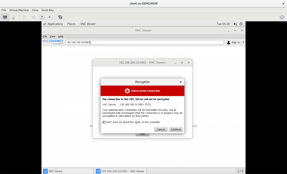Click the shut down virtual machine icon
The image size is (287, 174).
pos(42,17)
